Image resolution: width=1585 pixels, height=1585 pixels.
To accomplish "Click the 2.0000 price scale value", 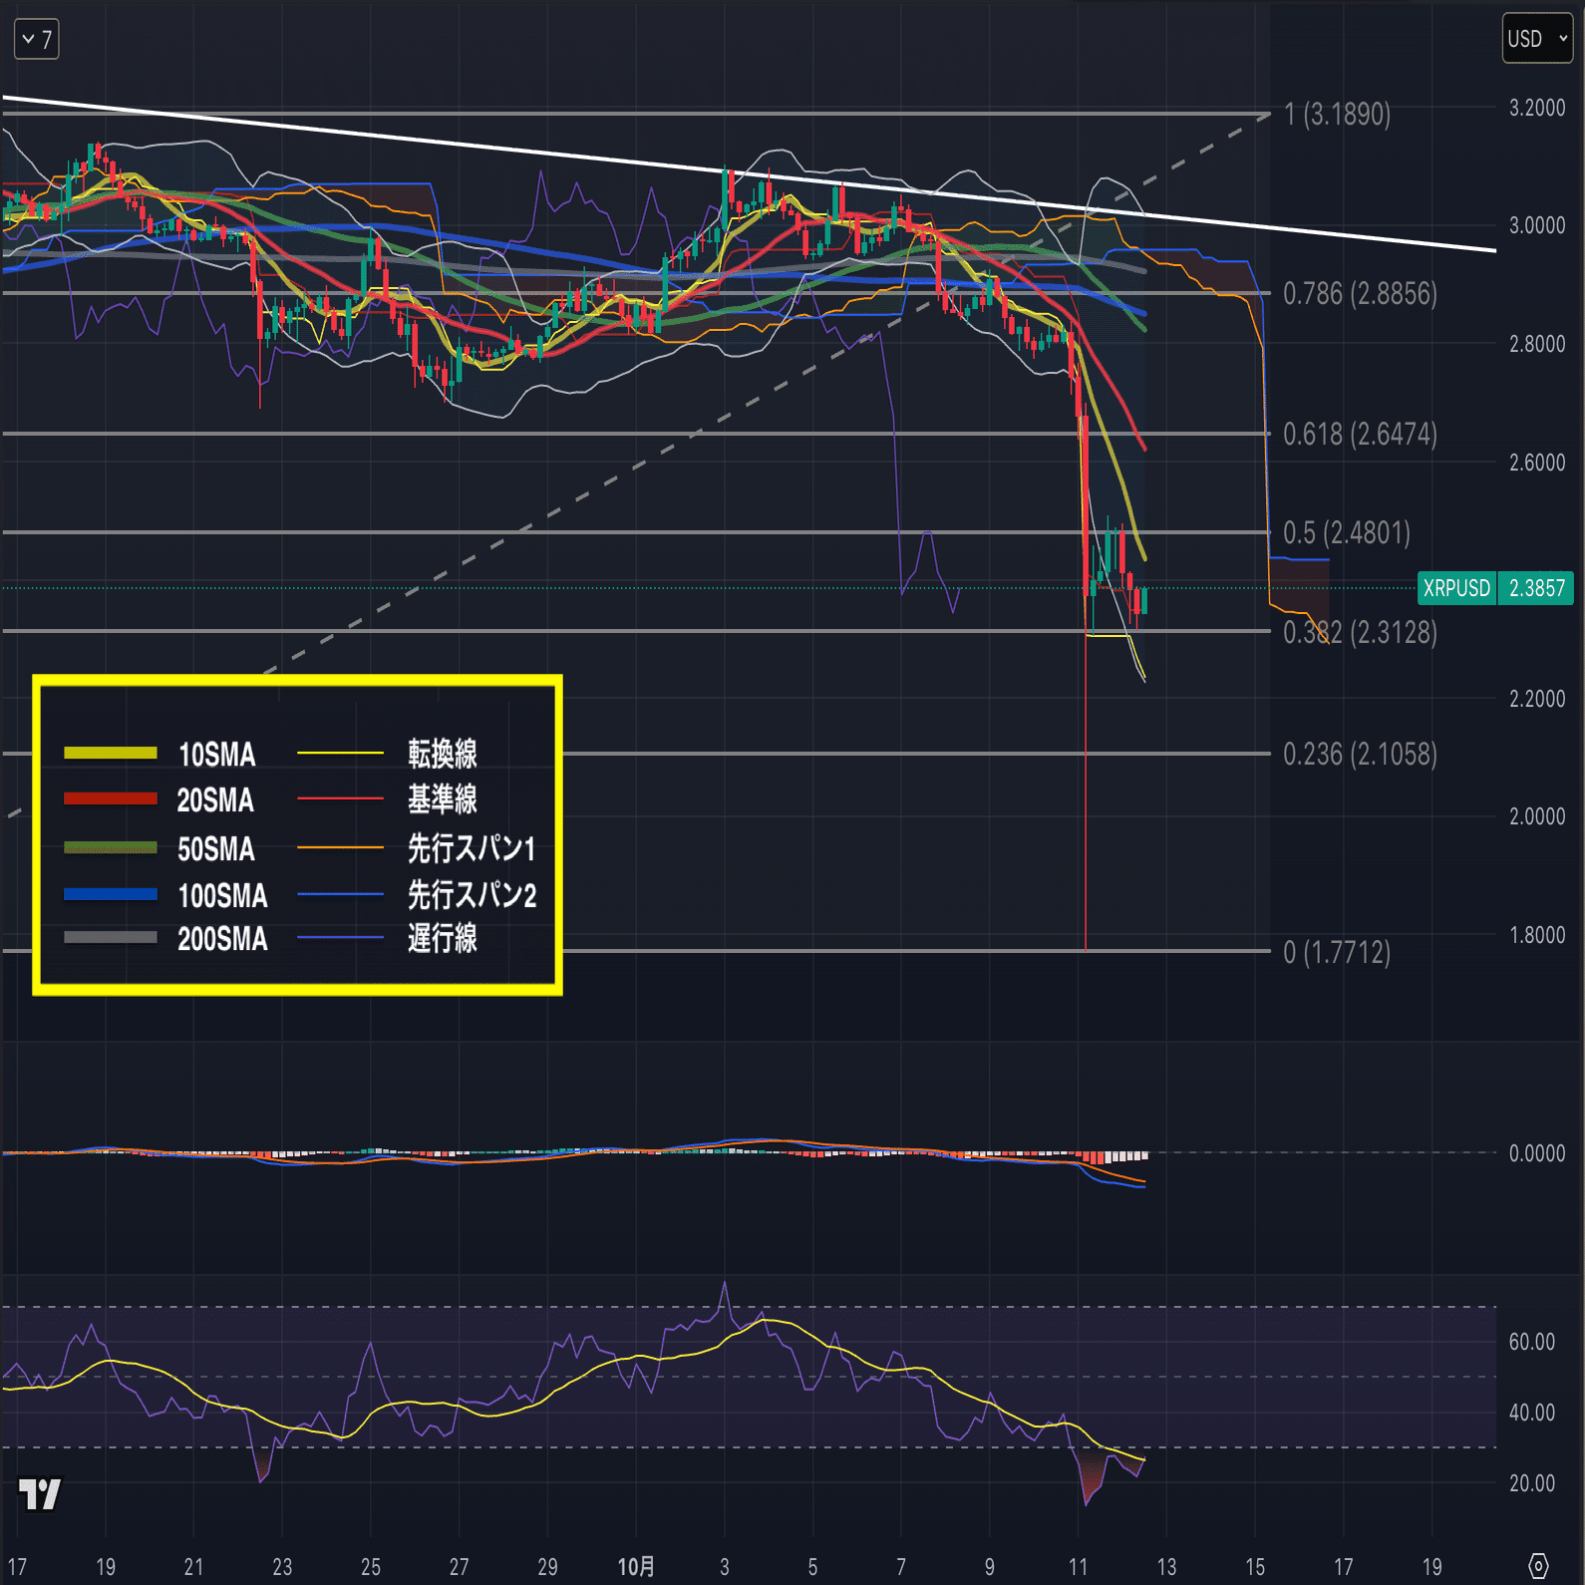I will [1537, 816].
